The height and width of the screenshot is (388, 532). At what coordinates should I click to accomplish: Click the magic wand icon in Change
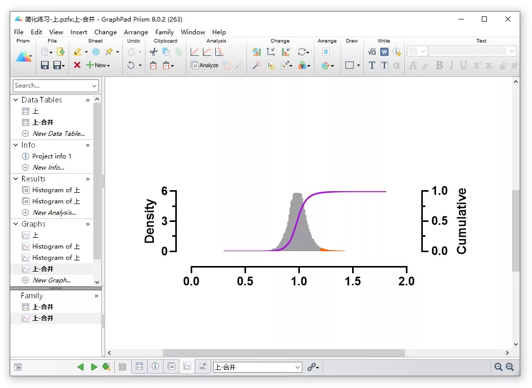pos(257,65)
